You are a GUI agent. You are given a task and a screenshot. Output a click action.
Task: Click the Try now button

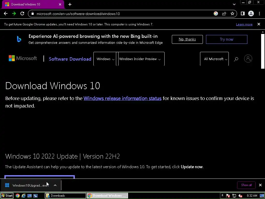[226, 39]
